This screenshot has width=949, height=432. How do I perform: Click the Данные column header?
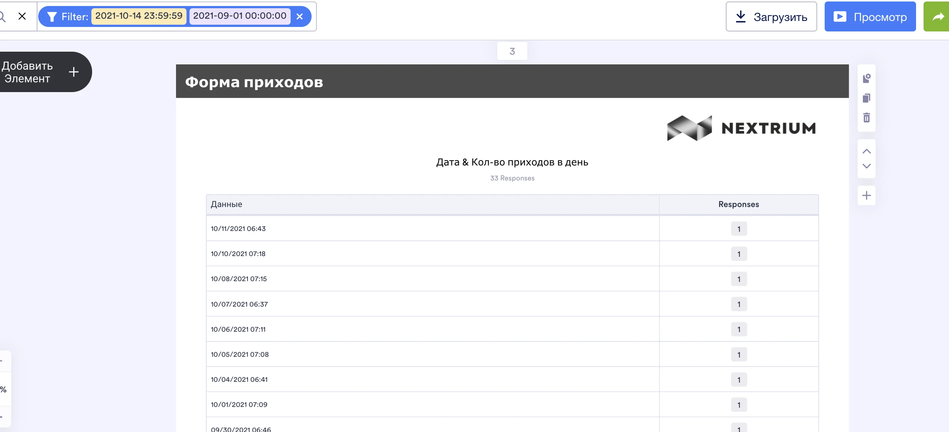click(433, 204)
